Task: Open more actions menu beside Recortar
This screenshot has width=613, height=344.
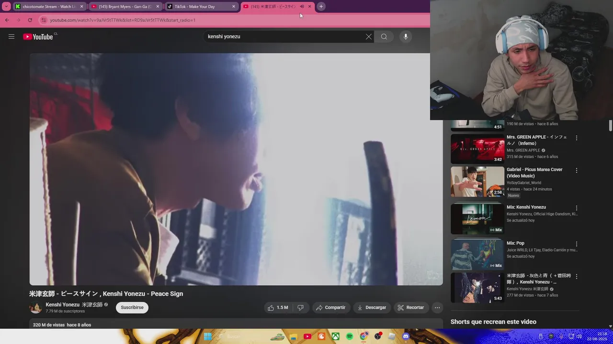Action: (437, 308)
